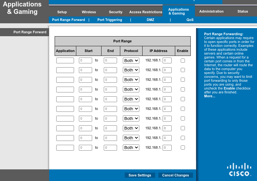Click the Start port field in sixth row
The height and width of the screenshot is (181, 257).
point(85,109)
